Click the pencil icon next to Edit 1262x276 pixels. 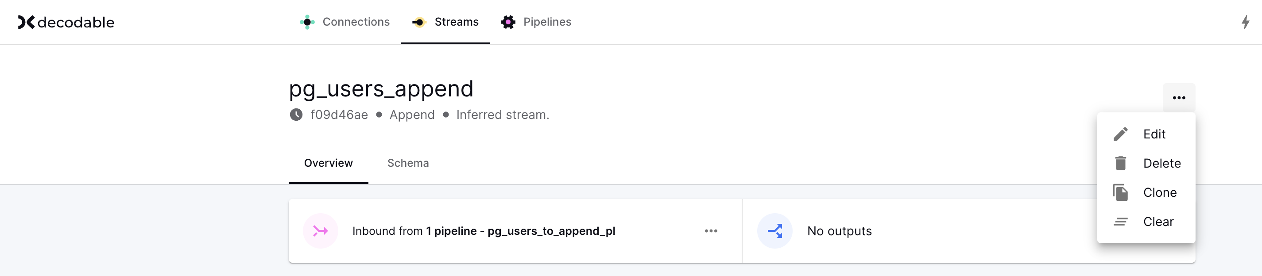point(1120,134)
